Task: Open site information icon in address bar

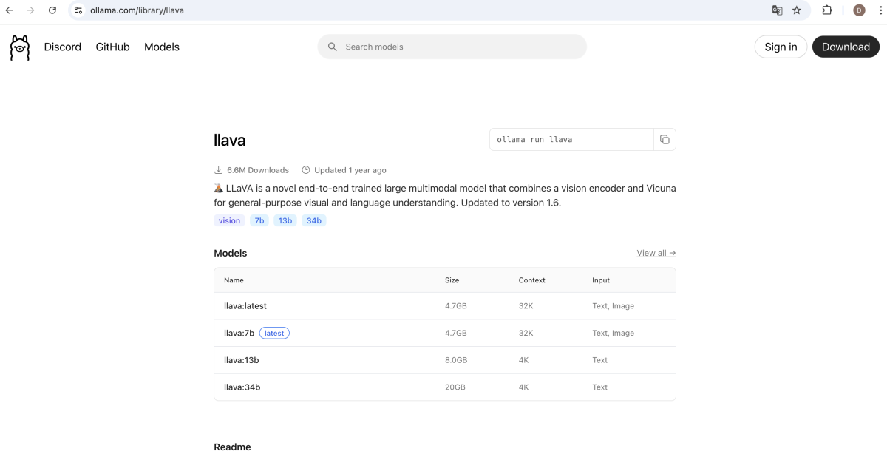Action: pos(78,10)
